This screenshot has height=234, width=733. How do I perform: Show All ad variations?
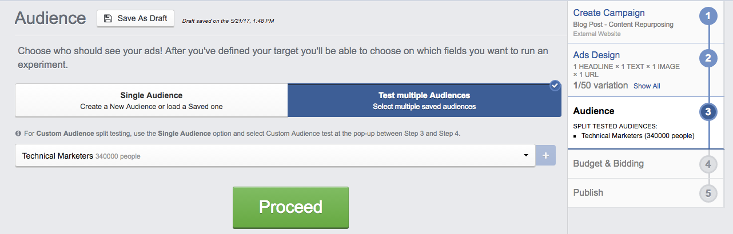pyautogui.click(x=647, y=86)
